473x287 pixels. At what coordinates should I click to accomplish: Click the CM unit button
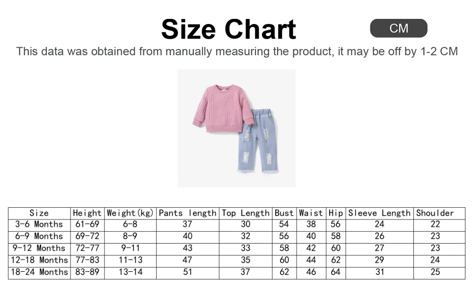pyautogui.click(x=398, y=28)
